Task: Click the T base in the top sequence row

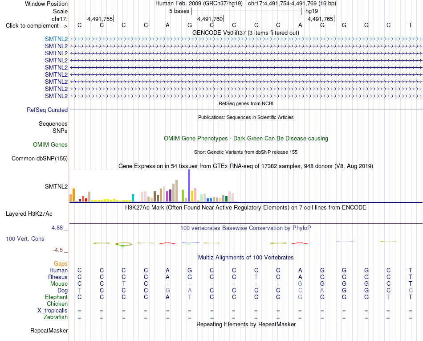Action: tap(411, 25)
